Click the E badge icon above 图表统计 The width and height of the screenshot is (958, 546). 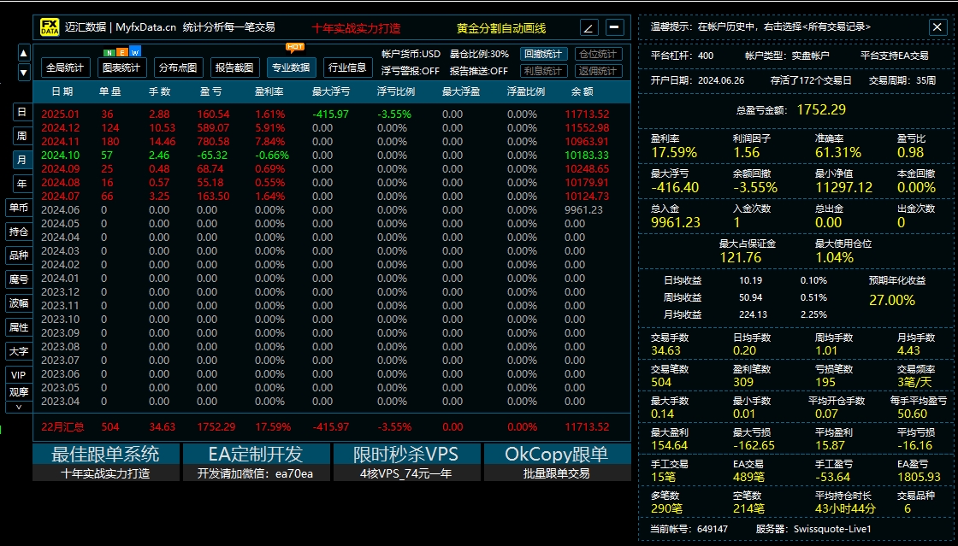tap(122, 51)
